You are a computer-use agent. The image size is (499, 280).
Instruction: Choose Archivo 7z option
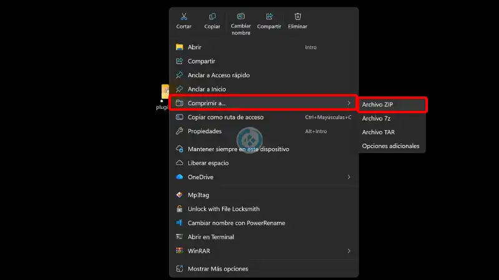click(377, 118)
